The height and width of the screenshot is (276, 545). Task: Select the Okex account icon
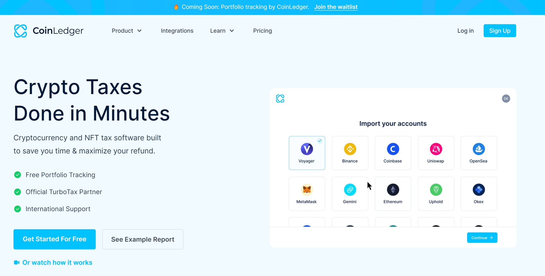[479, 190]
